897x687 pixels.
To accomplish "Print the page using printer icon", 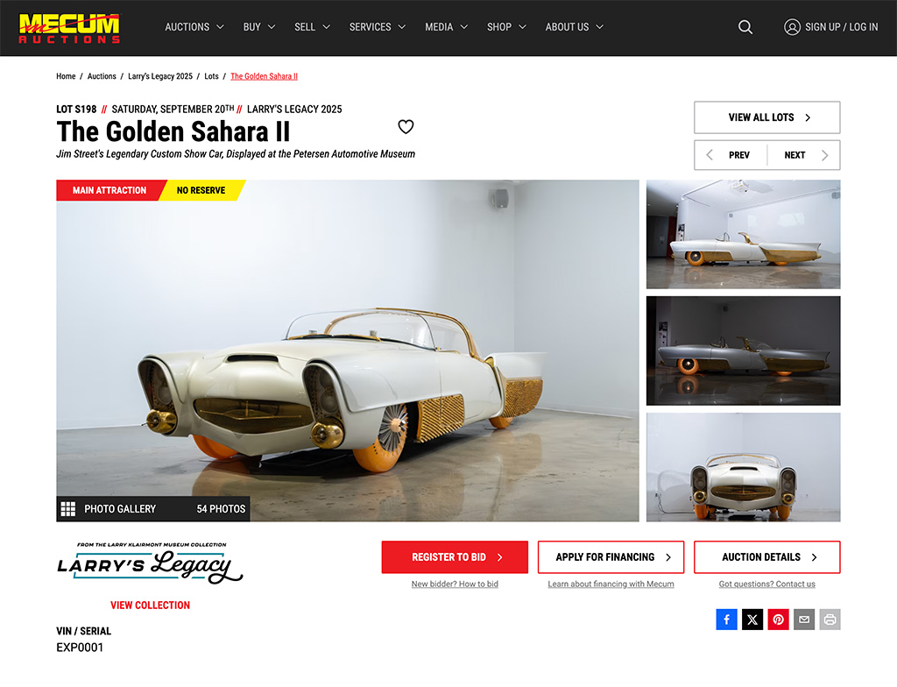I will tap(830, 620).
